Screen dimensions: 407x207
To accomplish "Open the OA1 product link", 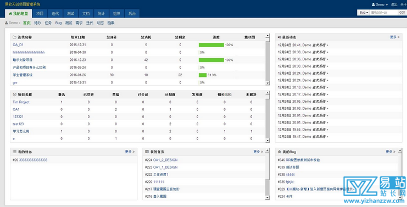I will pyautogui.click(x=16, y=109).
